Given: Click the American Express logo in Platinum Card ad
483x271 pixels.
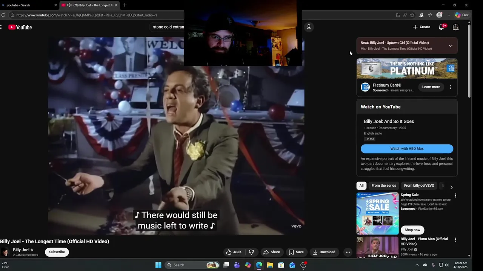Looking at the screenshot, I should 365,87.
